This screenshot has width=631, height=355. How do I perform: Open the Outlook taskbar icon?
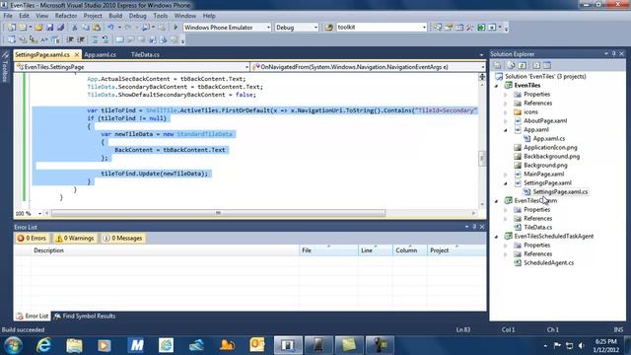click(256, 345)
